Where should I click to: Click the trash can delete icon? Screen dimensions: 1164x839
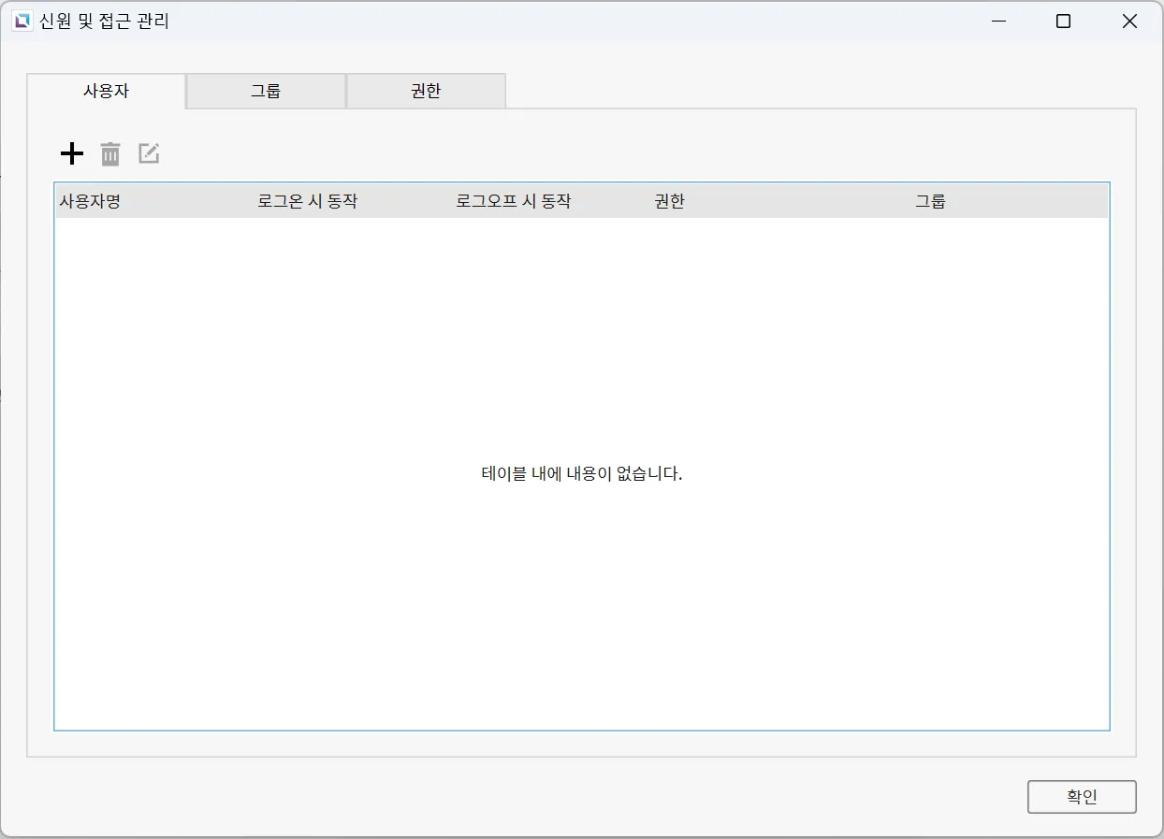coord(110,153)
